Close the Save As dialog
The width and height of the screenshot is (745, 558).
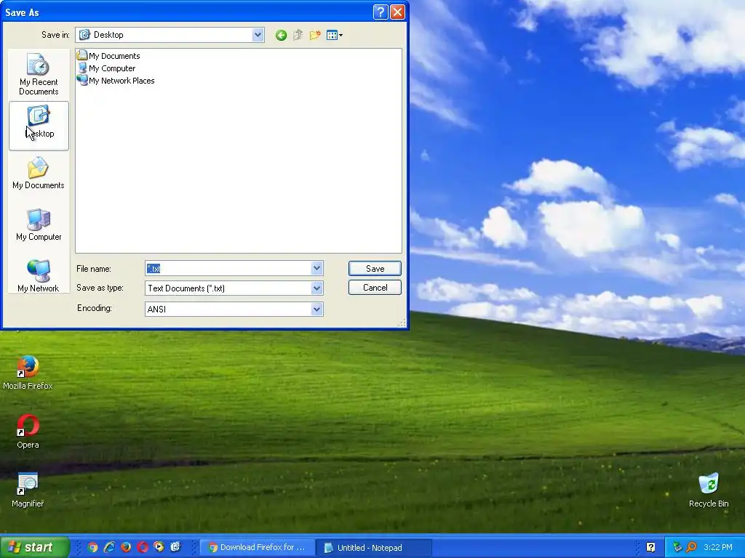coord(398,12)
